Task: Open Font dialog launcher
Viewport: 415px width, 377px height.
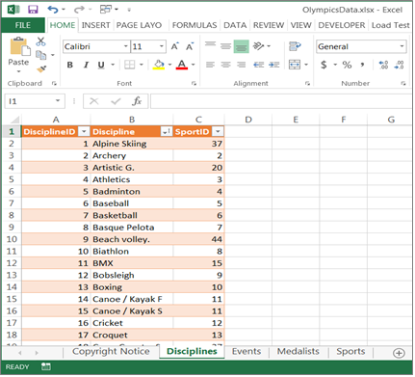Action: point(194,84)
